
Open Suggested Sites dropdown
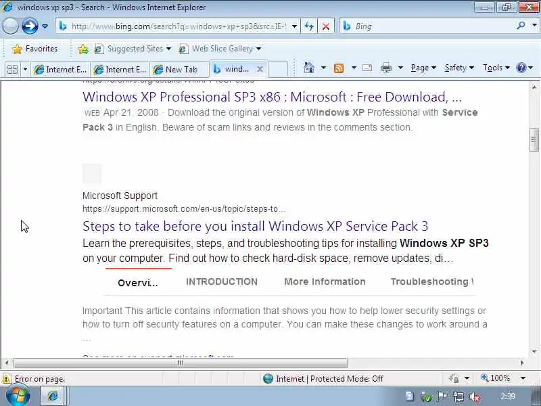coord(133,49)
